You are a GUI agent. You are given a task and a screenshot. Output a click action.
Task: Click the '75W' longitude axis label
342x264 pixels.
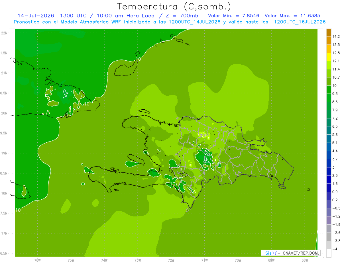(71, 260)
